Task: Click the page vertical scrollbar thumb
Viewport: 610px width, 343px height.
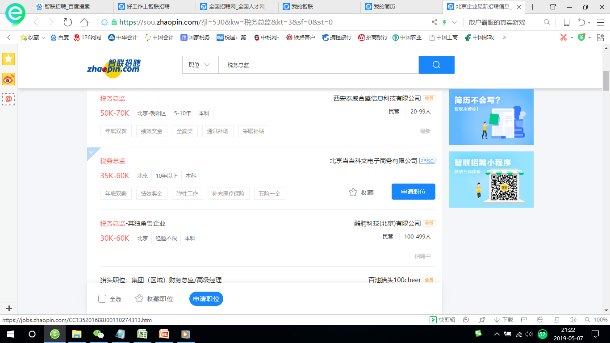Action: 606,80
